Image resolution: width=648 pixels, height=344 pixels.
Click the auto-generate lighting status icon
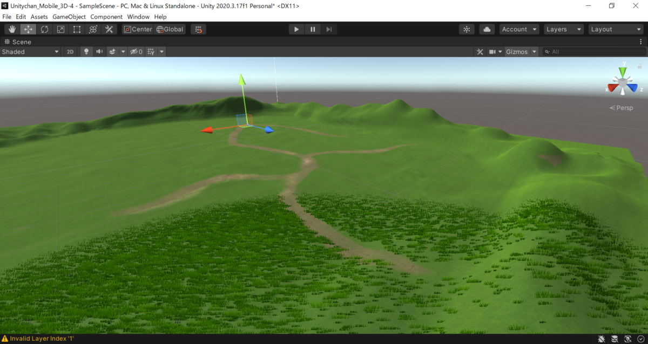click(627, 339)
